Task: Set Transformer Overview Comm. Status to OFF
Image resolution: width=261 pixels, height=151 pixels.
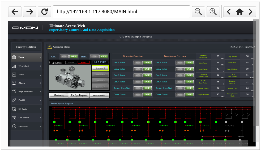Action: click(189, 94)
